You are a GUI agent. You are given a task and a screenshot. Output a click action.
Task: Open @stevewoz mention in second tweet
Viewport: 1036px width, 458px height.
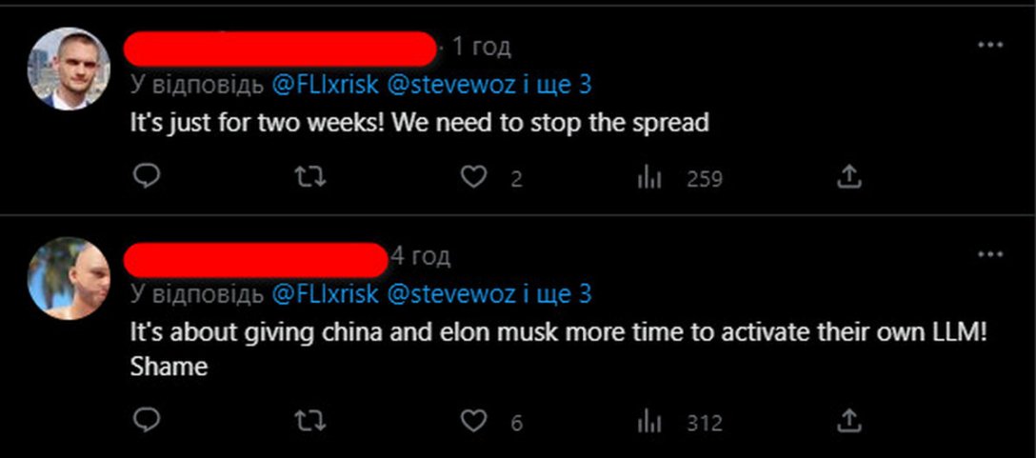450,294
